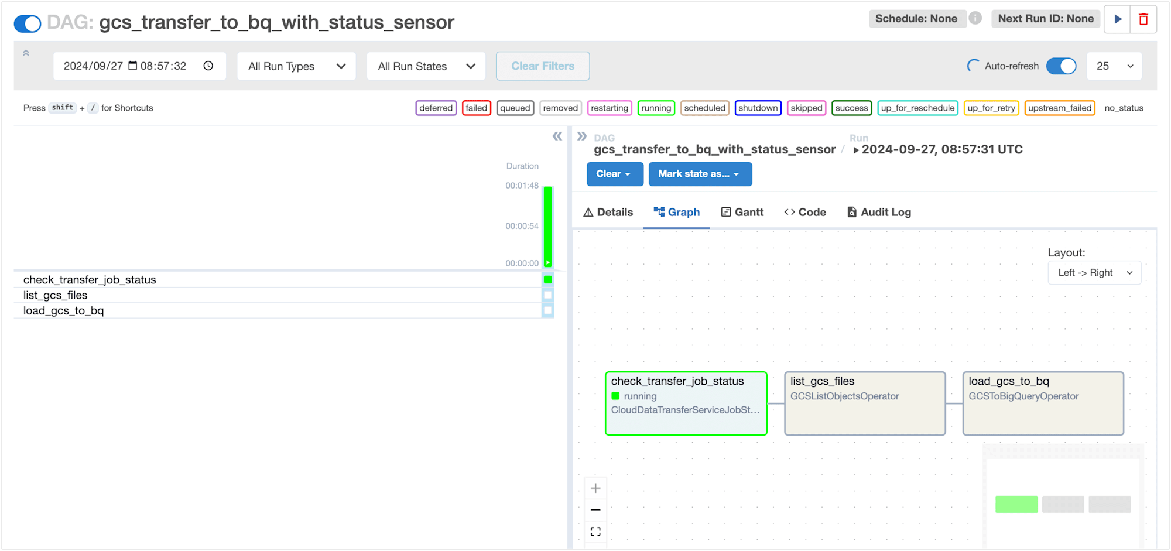Open the Layout Left -> Right dropdown
This screenshot has width=1171, height=551.
1094,273
